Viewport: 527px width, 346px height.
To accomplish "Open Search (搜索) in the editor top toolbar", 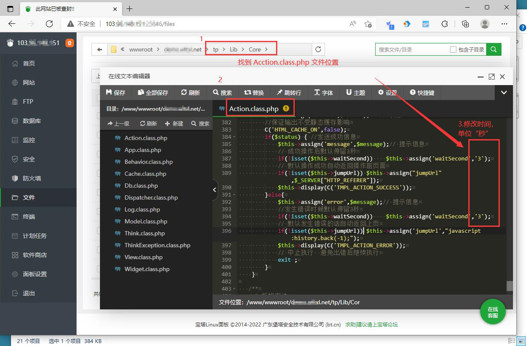I will 222,92.
